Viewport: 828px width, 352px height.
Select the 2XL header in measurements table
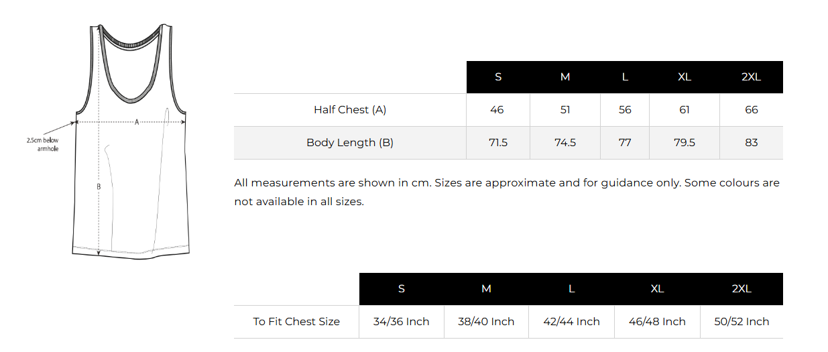coord(751,77)
